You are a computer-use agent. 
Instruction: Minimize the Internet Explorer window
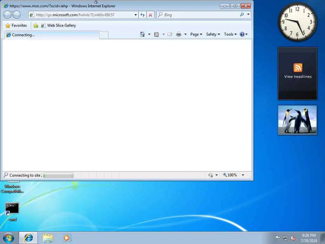tap(225, 6)
